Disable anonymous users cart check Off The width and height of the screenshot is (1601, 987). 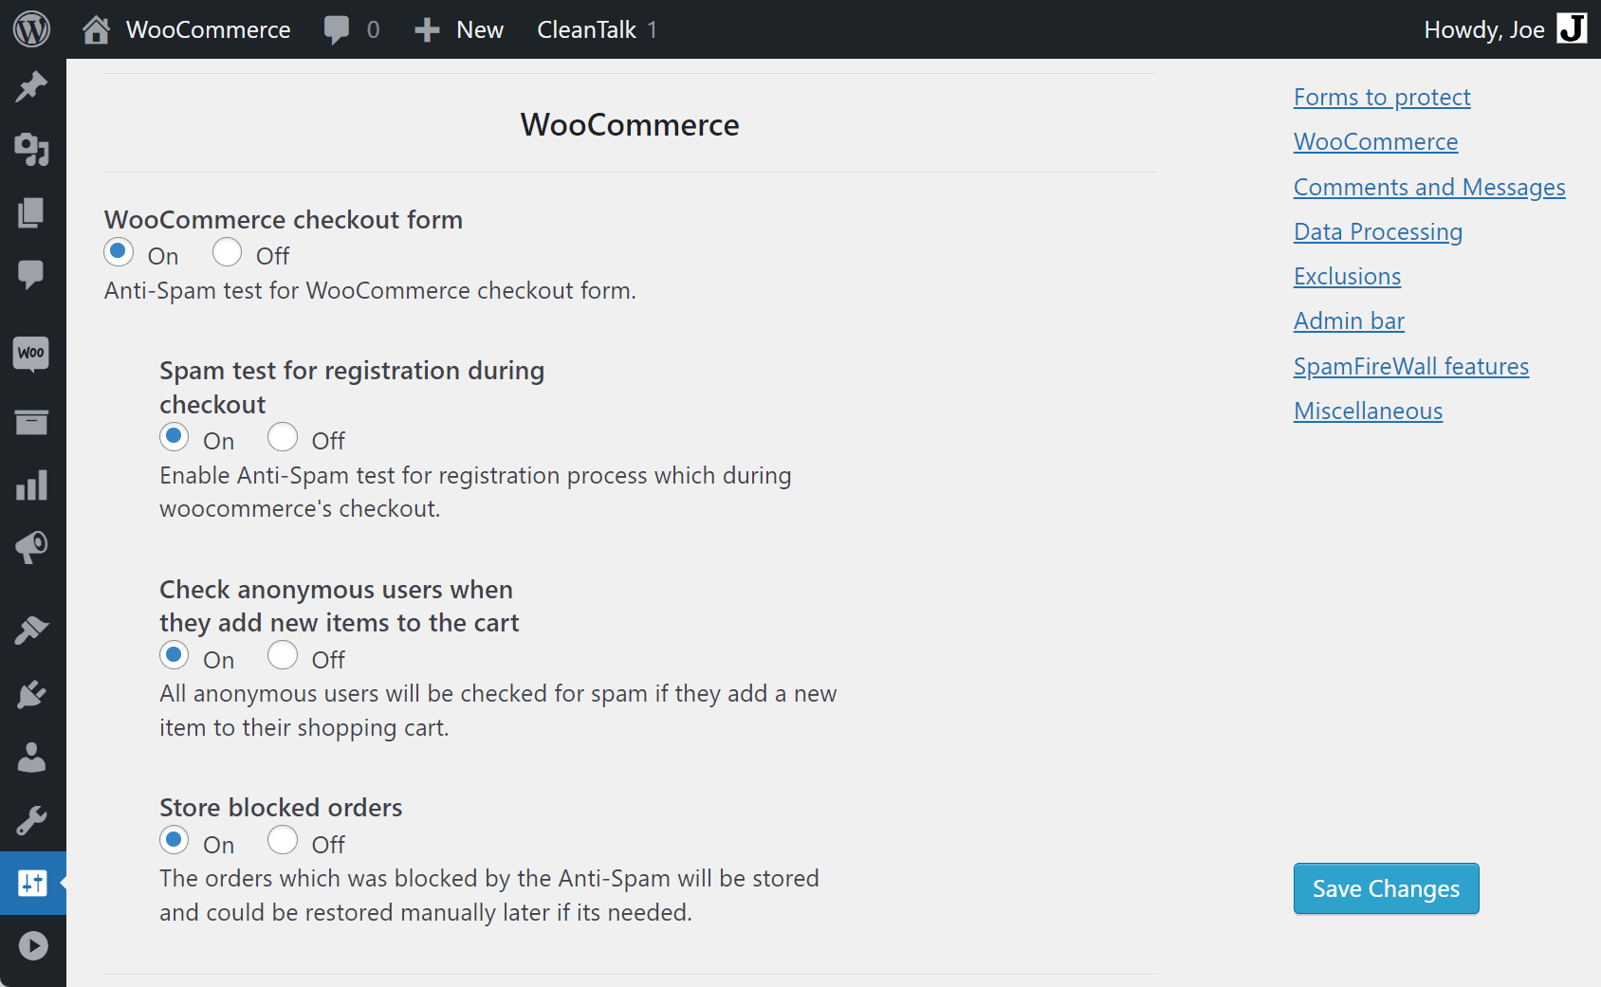[283, 655]
